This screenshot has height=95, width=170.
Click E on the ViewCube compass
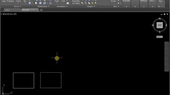point(166,25)
